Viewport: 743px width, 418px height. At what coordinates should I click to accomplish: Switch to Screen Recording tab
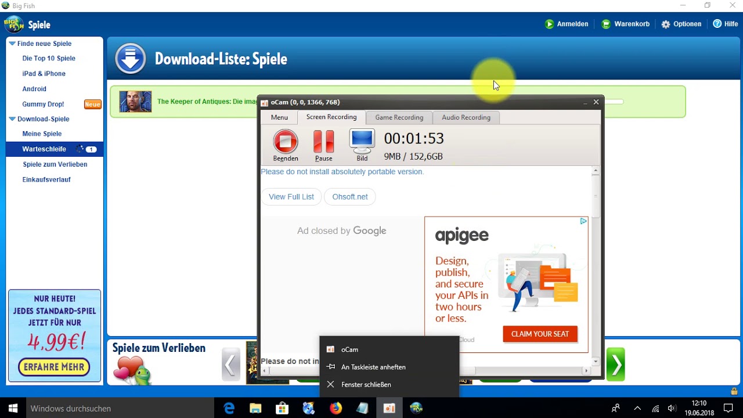tap(331, 117)
